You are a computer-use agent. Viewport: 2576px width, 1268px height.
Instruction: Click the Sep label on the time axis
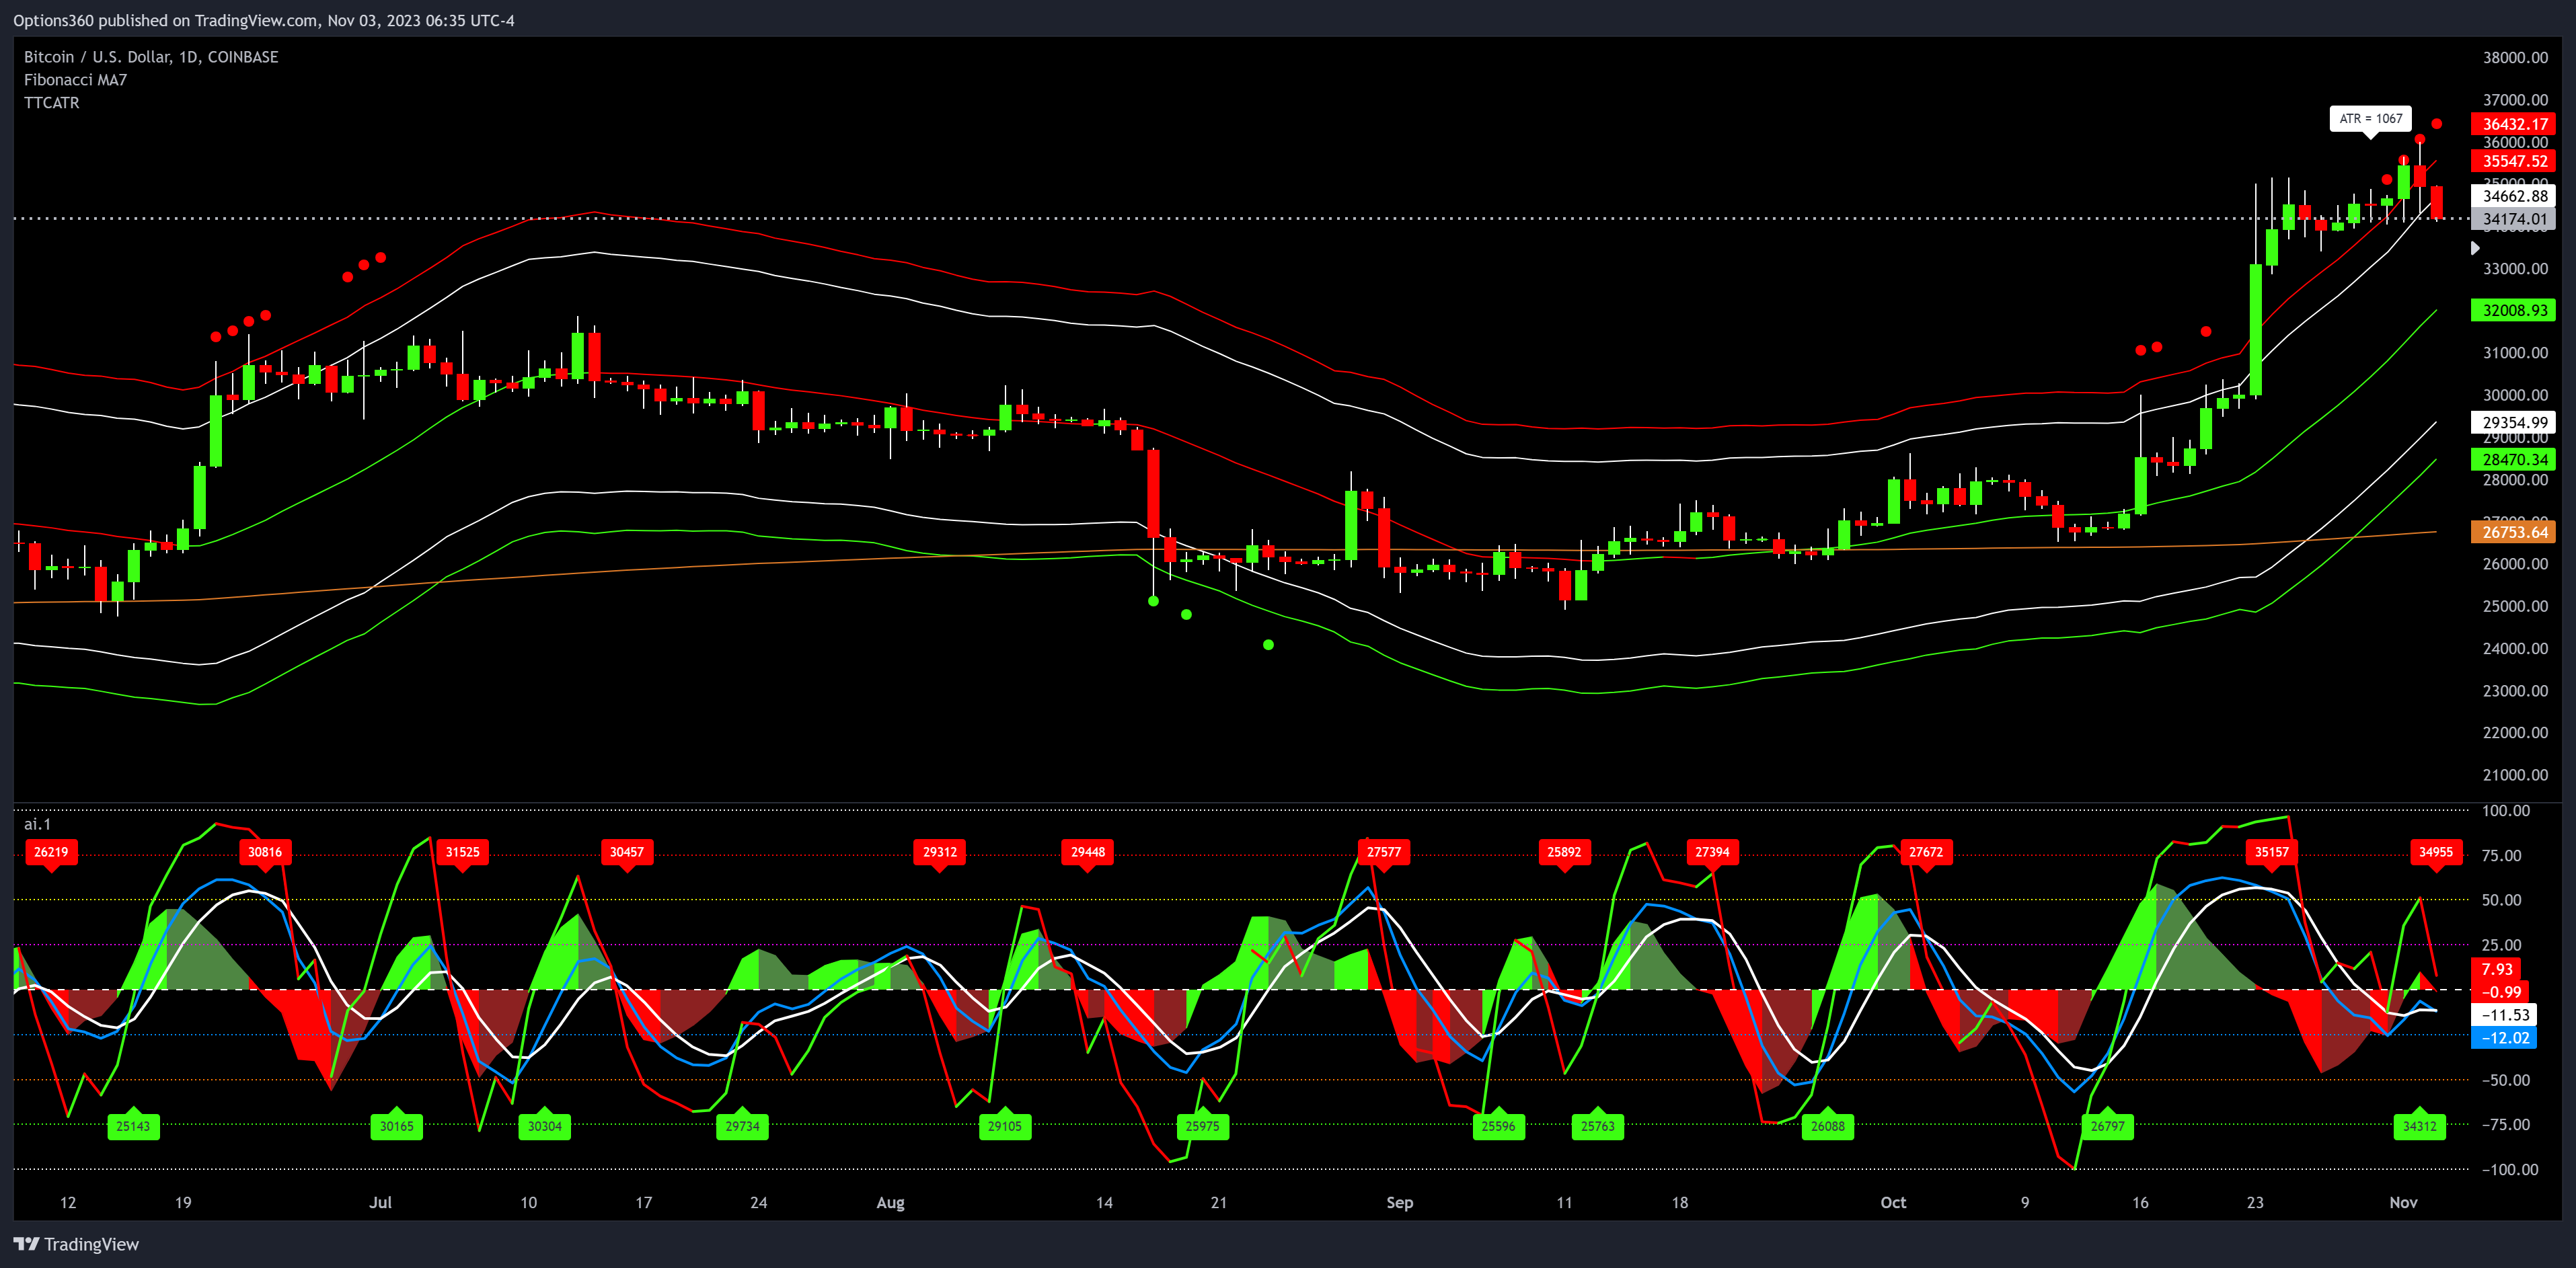[1400, 1202]
